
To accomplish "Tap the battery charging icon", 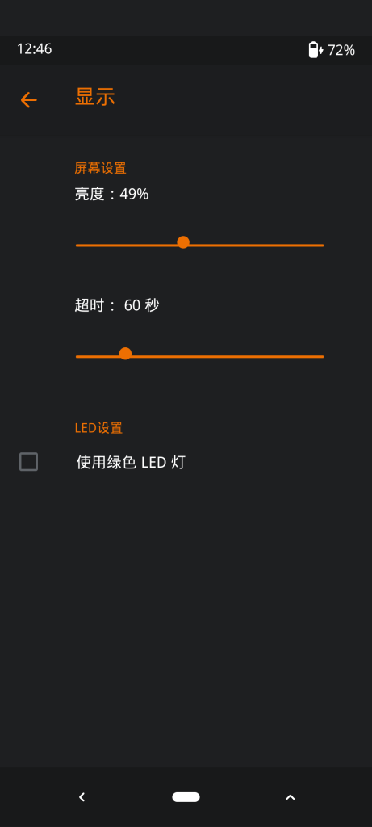I will coord(316,50).
